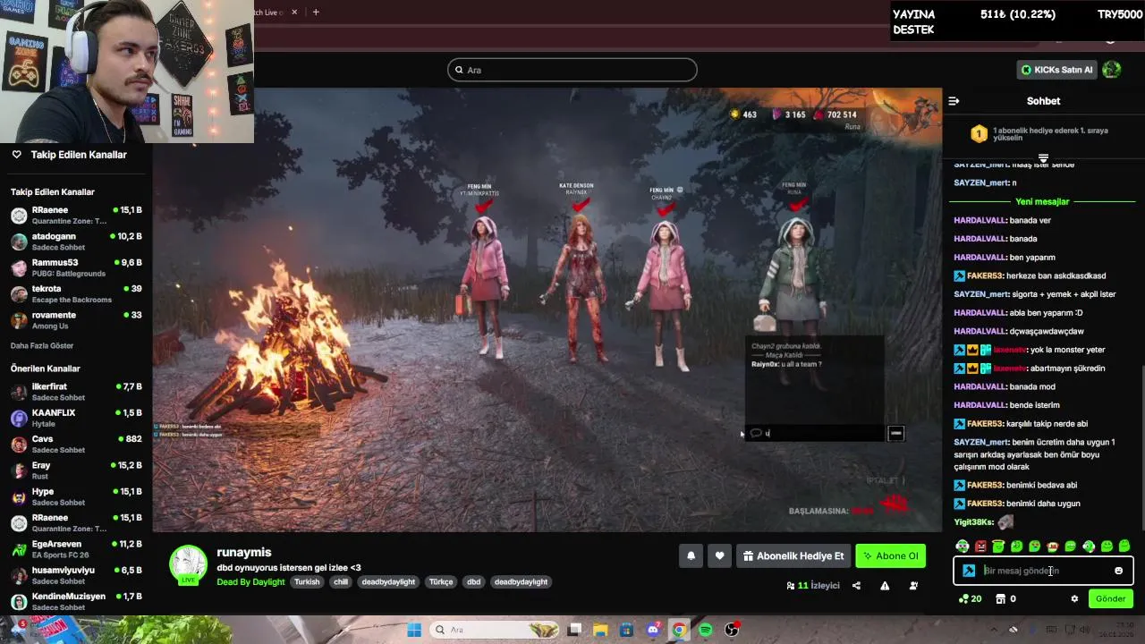The image size is (1145, 644).
Task: Click the Sohbet chat header title
Action: pos(1043,101)
